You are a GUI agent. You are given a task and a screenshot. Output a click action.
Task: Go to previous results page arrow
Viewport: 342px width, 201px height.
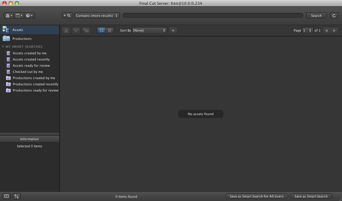pyautogui.click(x=326, y=31)
